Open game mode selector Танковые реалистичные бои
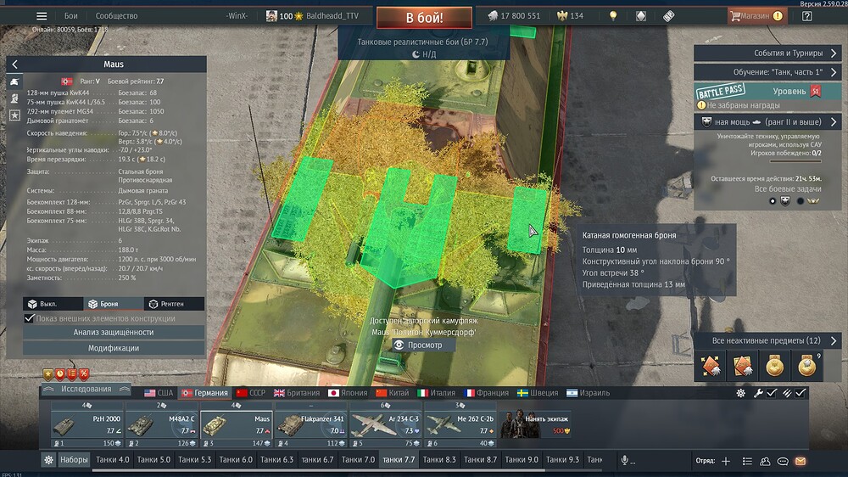This screenshot has width=848, height=477. [422, 42]
